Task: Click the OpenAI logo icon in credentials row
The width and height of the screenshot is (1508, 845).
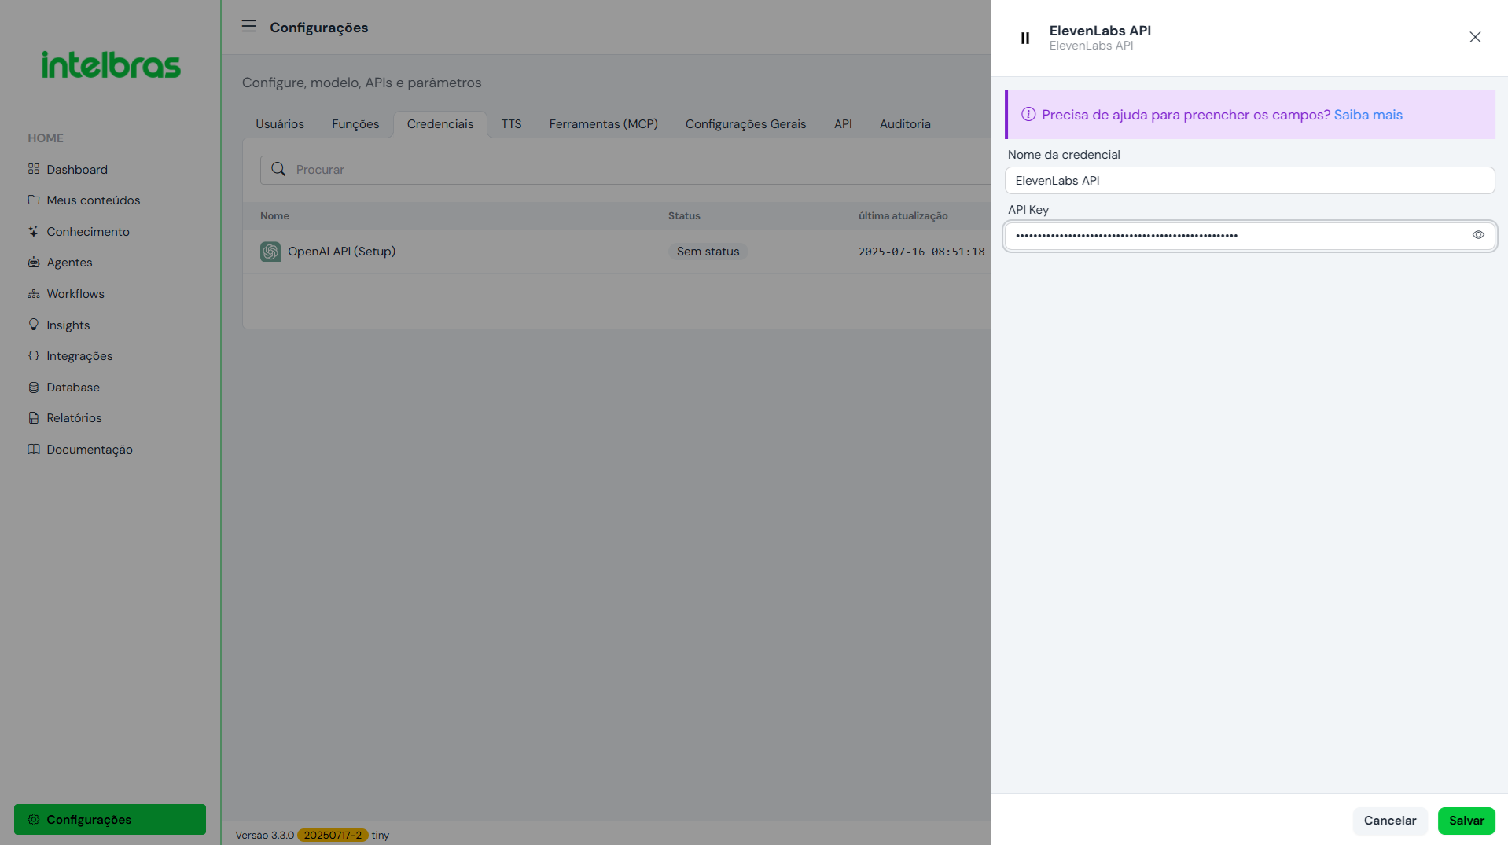Action: (270, 252)
